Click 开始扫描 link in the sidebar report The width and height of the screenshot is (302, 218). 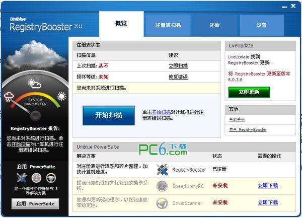[x=21, y=144]
